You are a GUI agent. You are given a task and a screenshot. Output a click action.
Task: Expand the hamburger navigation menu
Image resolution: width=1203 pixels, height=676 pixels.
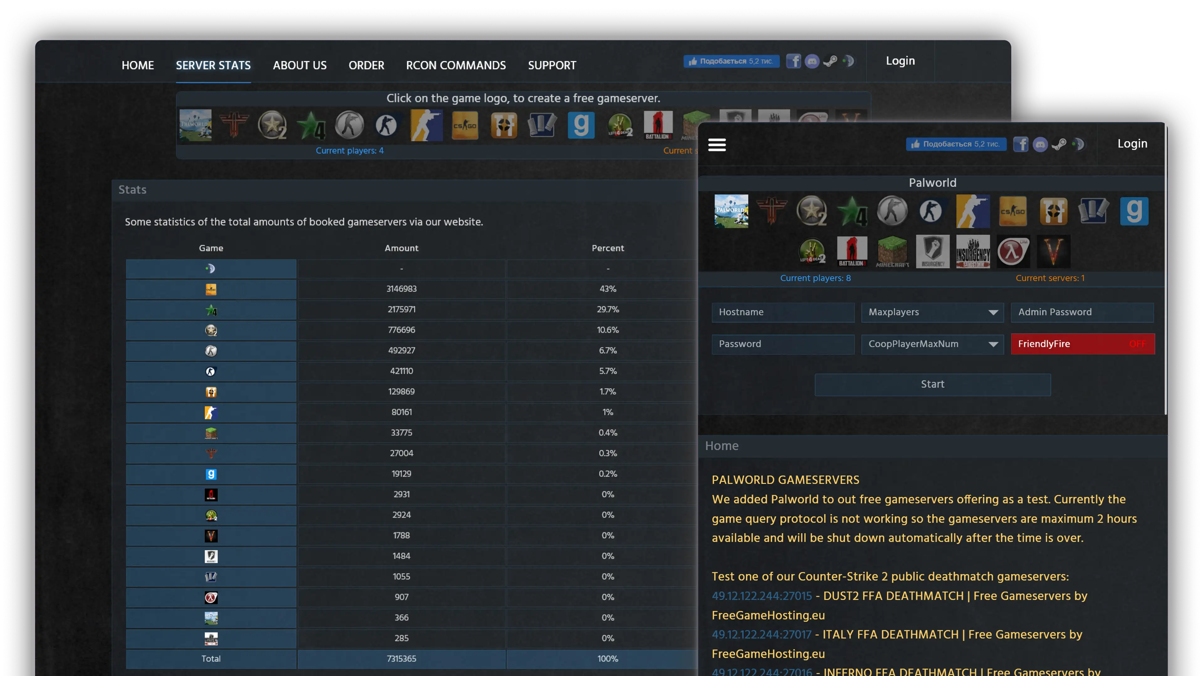tap(717, 145)
